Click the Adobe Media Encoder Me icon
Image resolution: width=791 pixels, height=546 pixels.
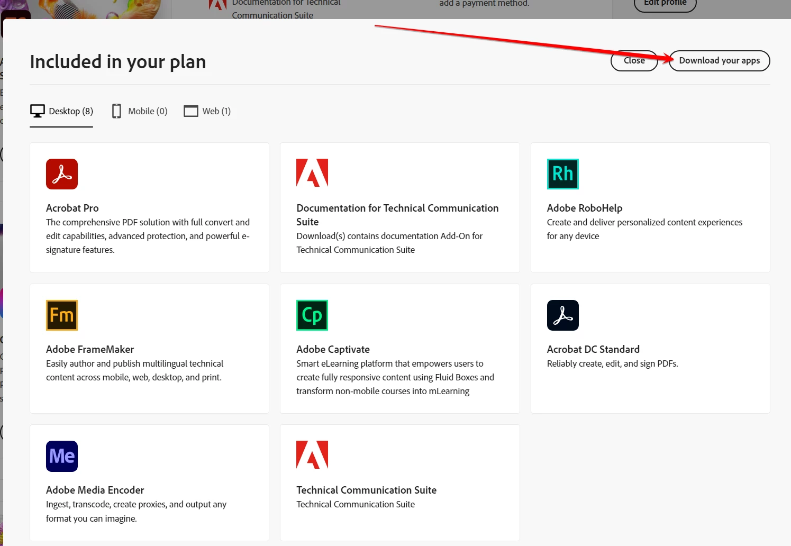click(62, 456)
